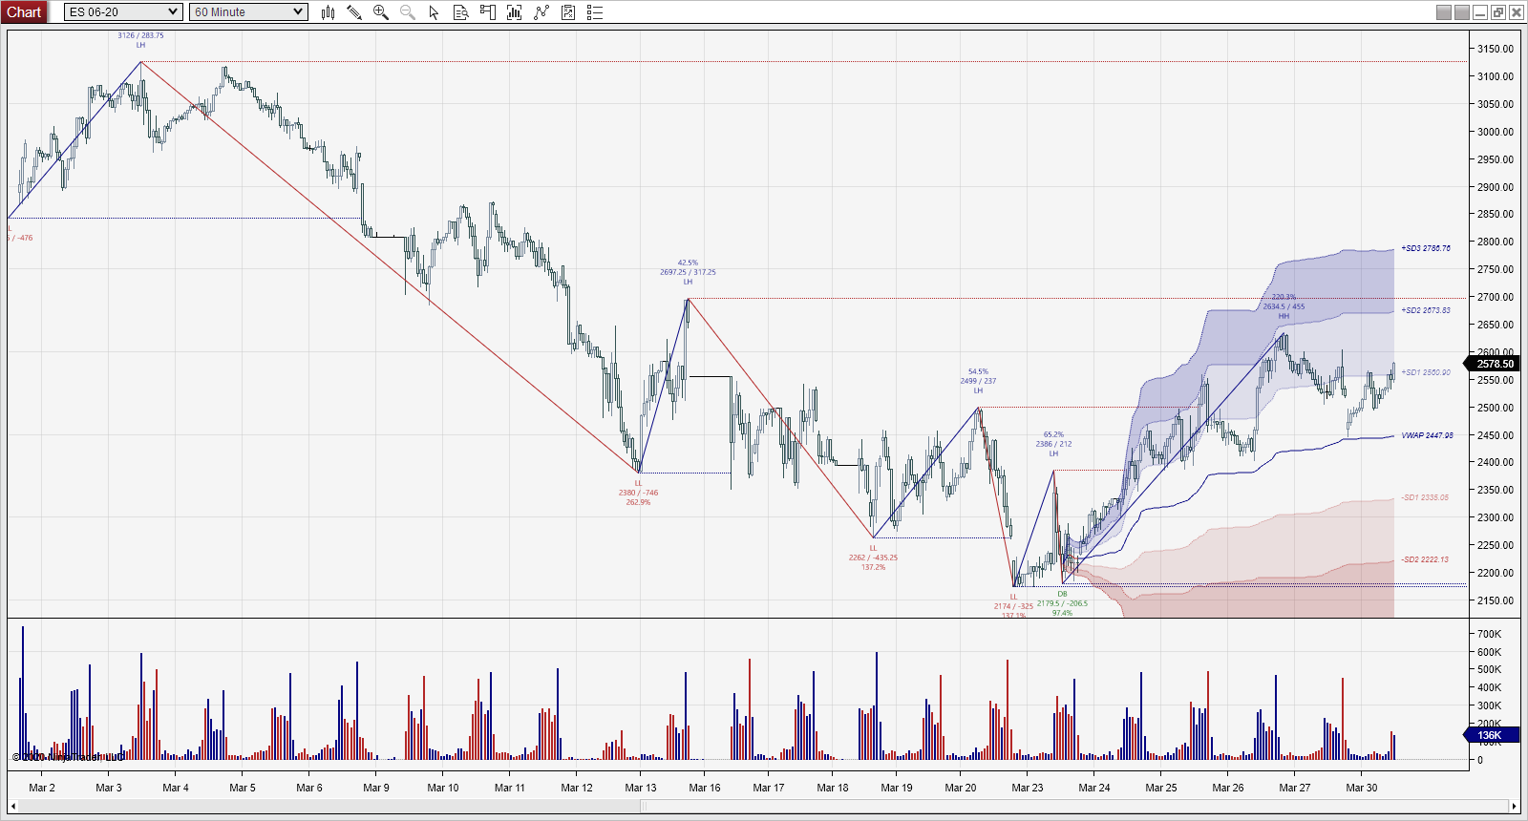Click the 700K volume axis label
Viewport: 1528px width, 821px height.
(1489, 634)
